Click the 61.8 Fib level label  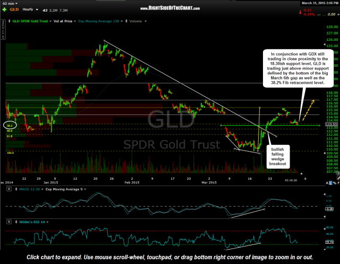10,136
